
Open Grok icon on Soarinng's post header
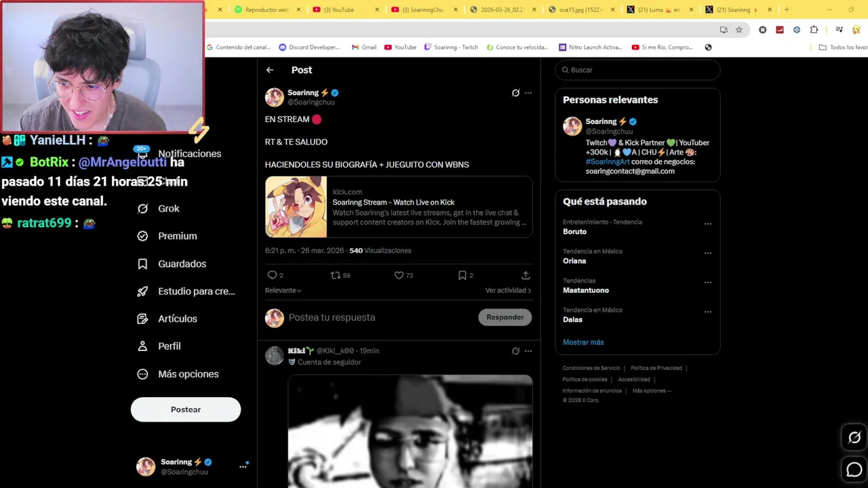(x=515, y=93)
